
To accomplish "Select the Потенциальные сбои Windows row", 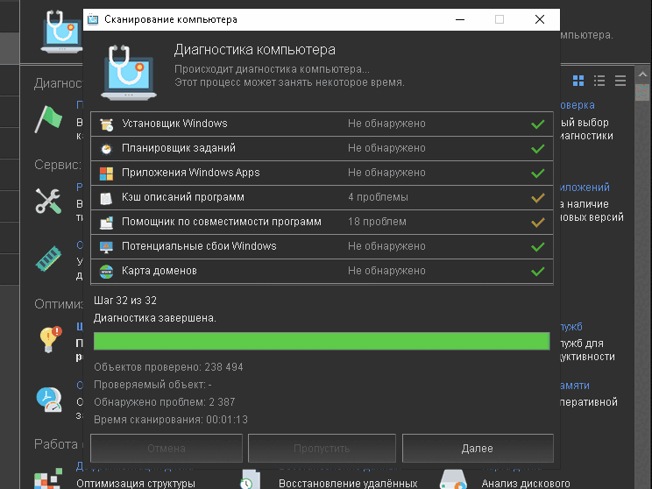I will [x=322, y=246].
